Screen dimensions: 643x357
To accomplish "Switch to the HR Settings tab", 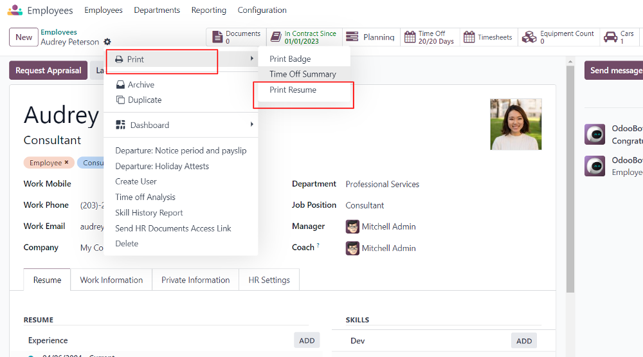I will (x=269, y=280).
